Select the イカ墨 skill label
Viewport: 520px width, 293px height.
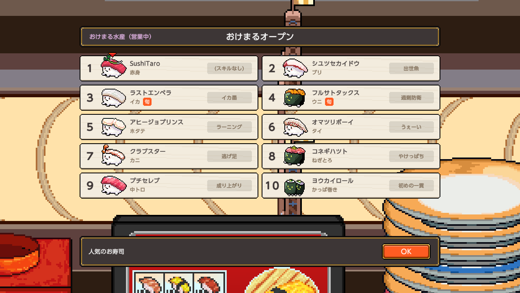tap(230, 98)
